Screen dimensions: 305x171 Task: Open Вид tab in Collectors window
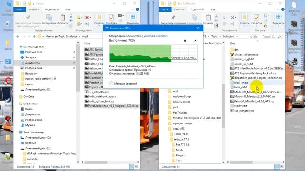pos(213,9)
